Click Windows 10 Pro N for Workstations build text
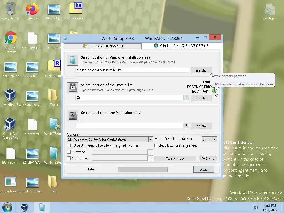 [129, 62]
